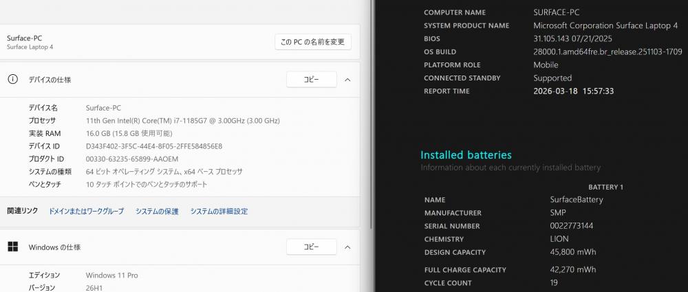Select manufacturer value SMP
The width and height of the screenshot is (688, 292).
coord(558,212)
